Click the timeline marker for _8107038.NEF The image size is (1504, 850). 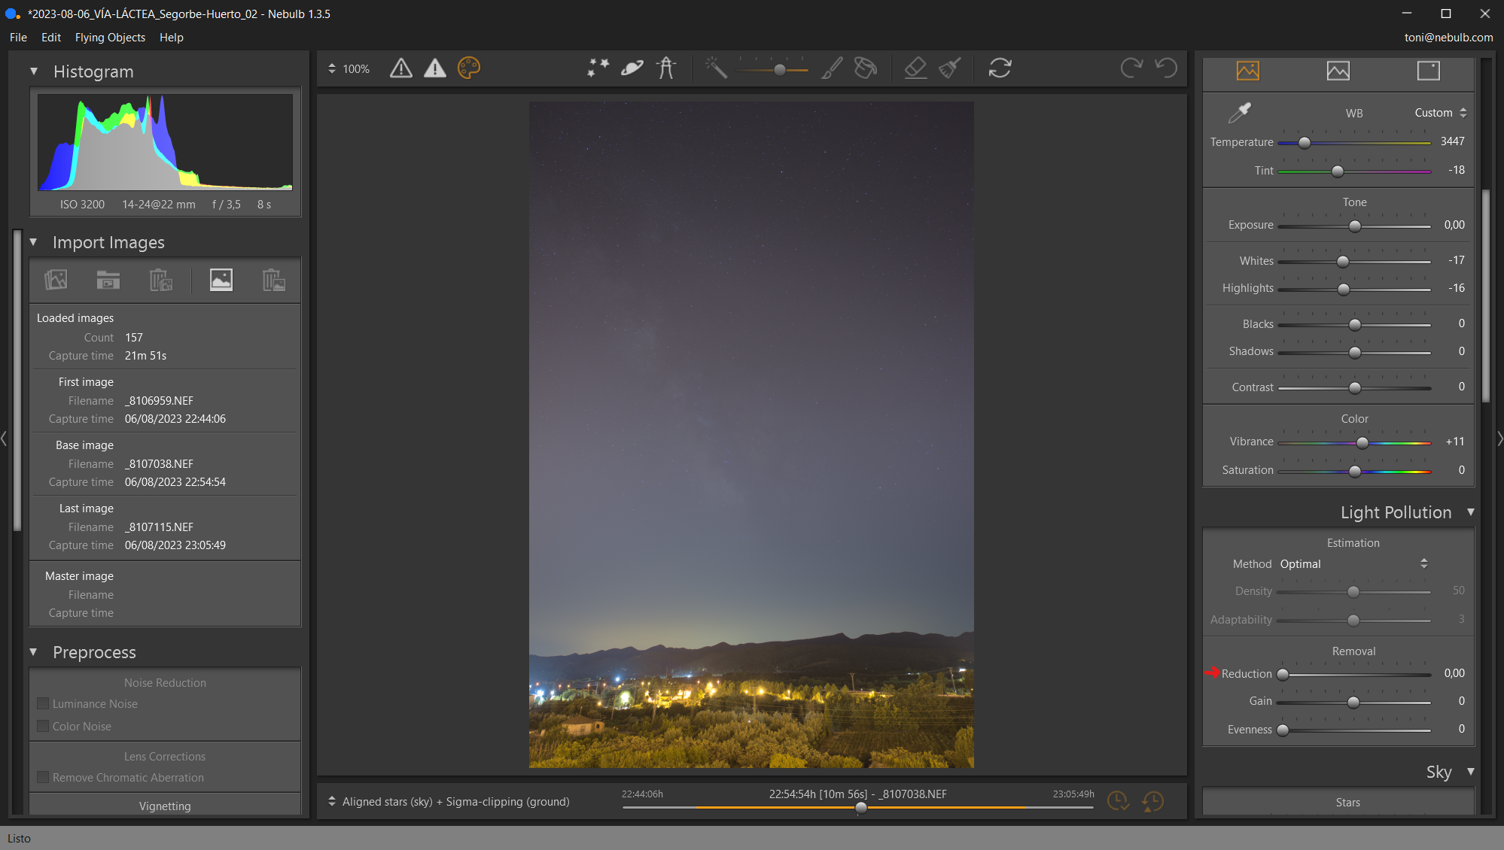(861, 808)
